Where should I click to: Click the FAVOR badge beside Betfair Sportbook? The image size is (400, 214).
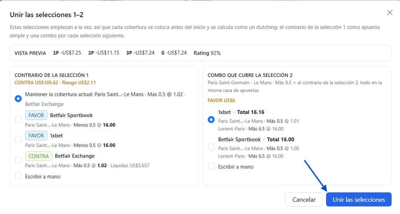(36, 115)
